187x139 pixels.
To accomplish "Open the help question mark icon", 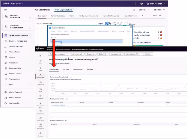I will (x=141, y=4).
